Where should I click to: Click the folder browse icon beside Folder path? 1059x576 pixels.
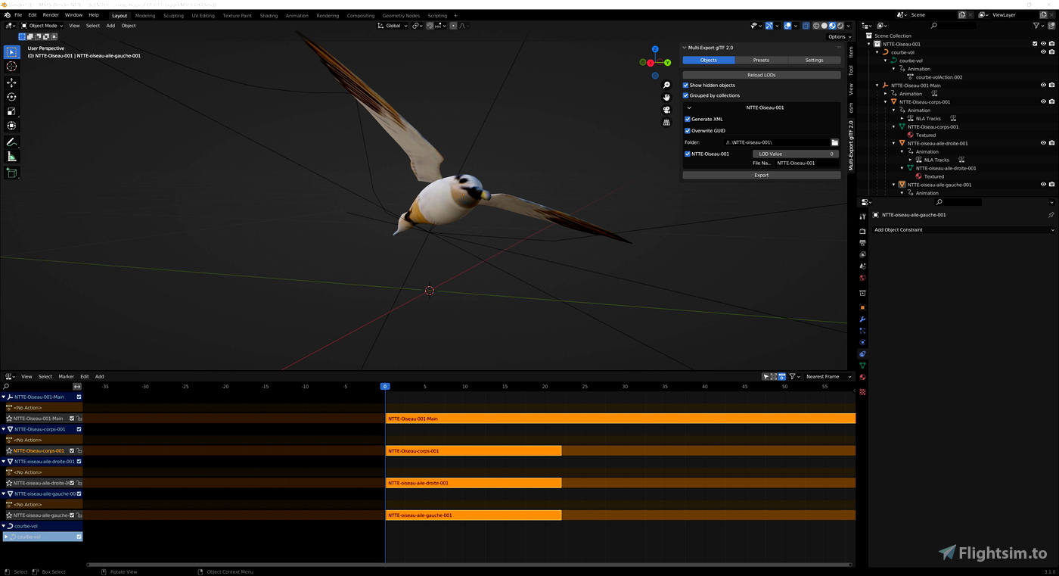835,142
